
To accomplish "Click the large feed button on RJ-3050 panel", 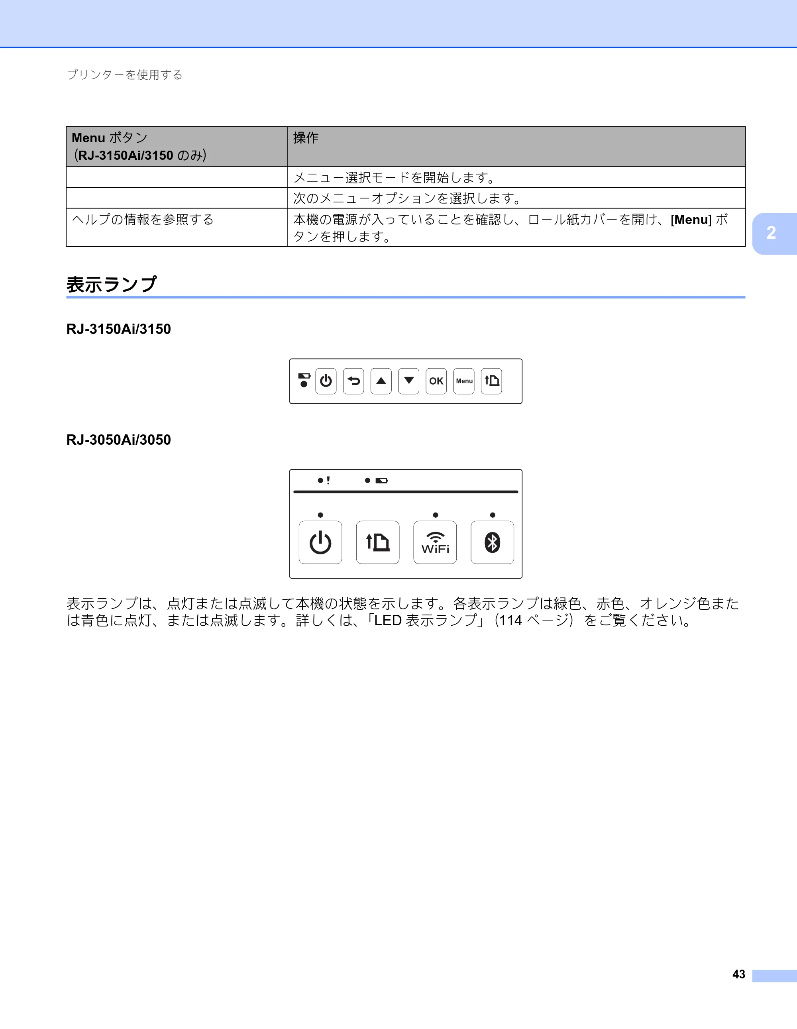I will click(378, 542).
